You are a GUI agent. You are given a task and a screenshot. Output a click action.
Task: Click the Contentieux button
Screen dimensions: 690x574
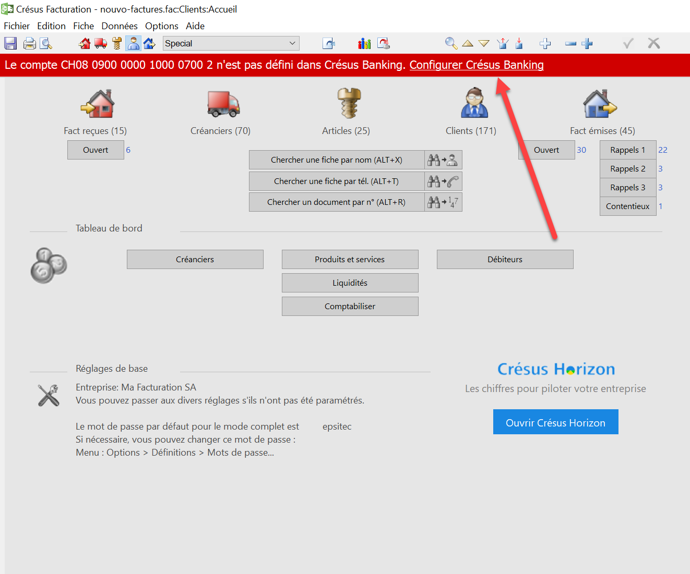[x=628, y=206]
